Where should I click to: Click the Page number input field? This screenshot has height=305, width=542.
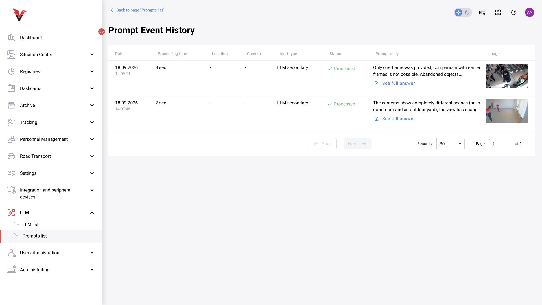click(x=500, y=144)
